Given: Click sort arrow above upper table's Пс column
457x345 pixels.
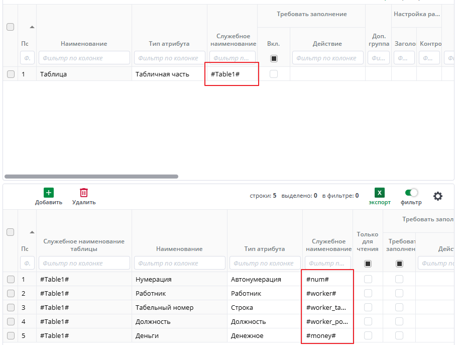Looking at the screenshot, I should coord(32,27).
